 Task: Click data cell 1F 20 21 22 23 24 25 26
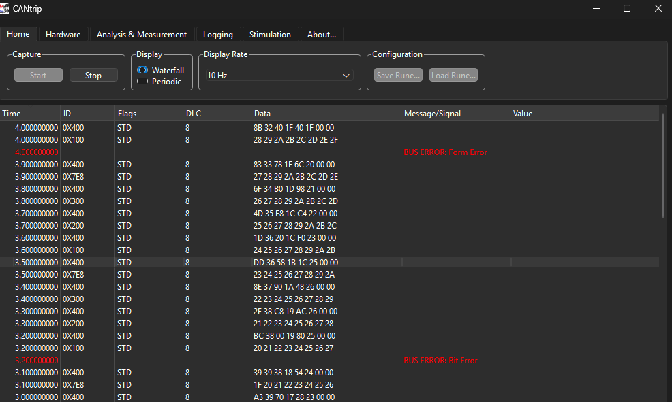point(294,385)
